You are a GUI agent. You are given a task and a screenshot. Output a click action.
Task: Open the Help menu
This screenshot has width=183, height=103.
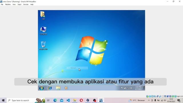[x=32, y=5]
